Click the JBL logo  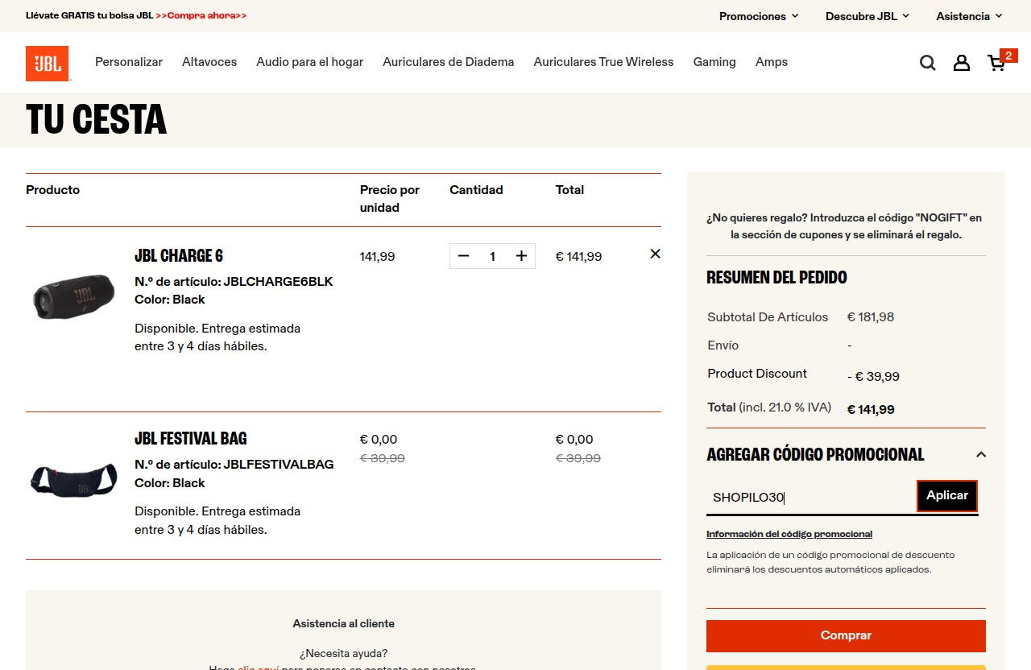(x=48, y=63)
